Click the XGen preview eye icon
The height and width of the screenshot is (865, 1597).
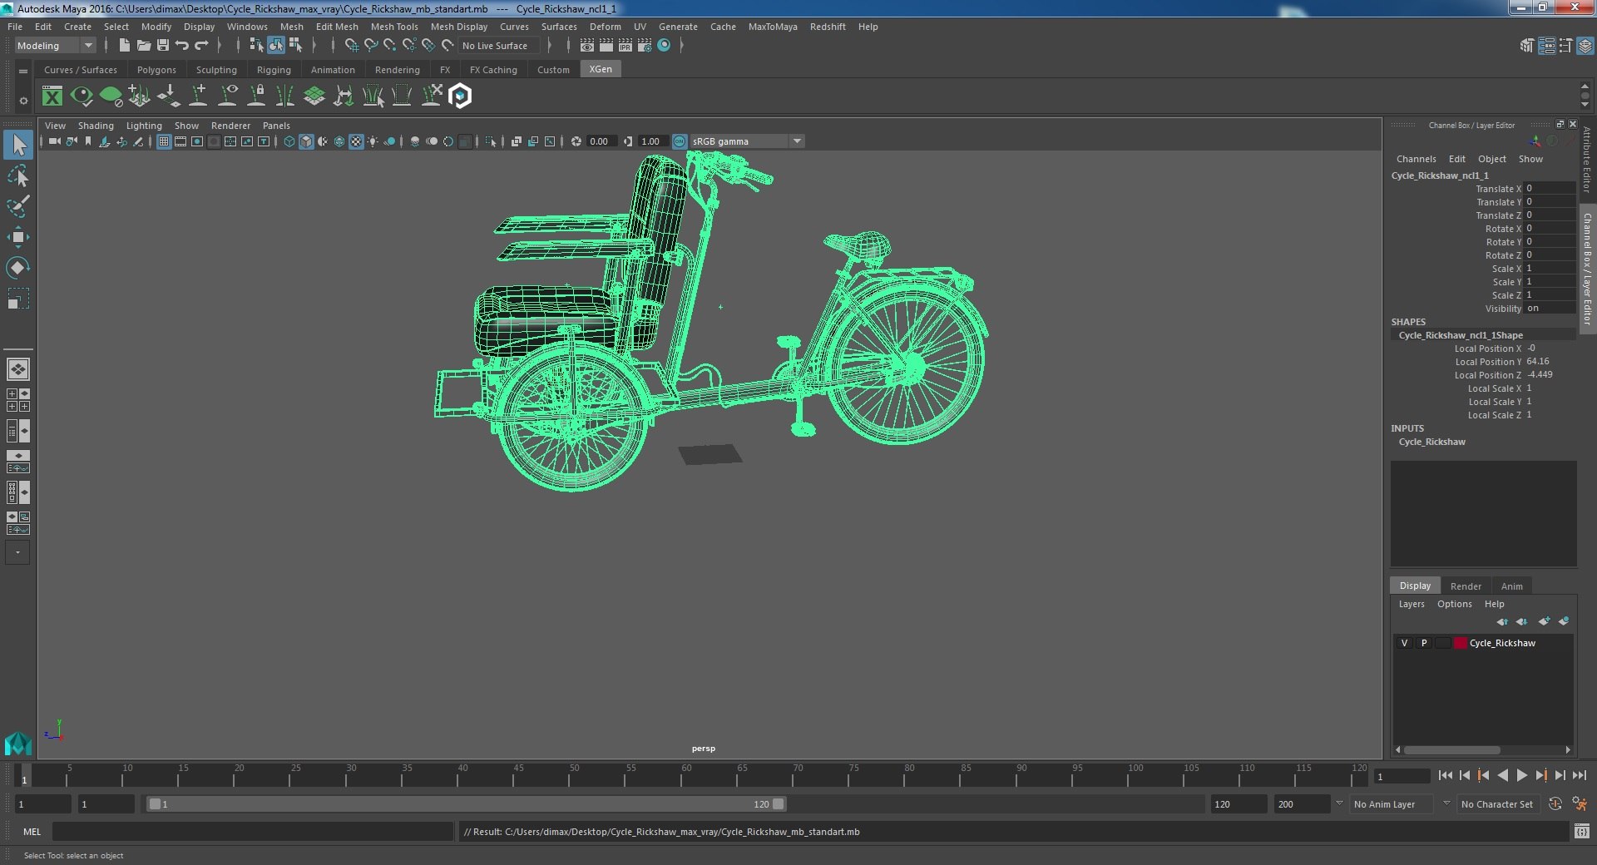click(82, 96)
